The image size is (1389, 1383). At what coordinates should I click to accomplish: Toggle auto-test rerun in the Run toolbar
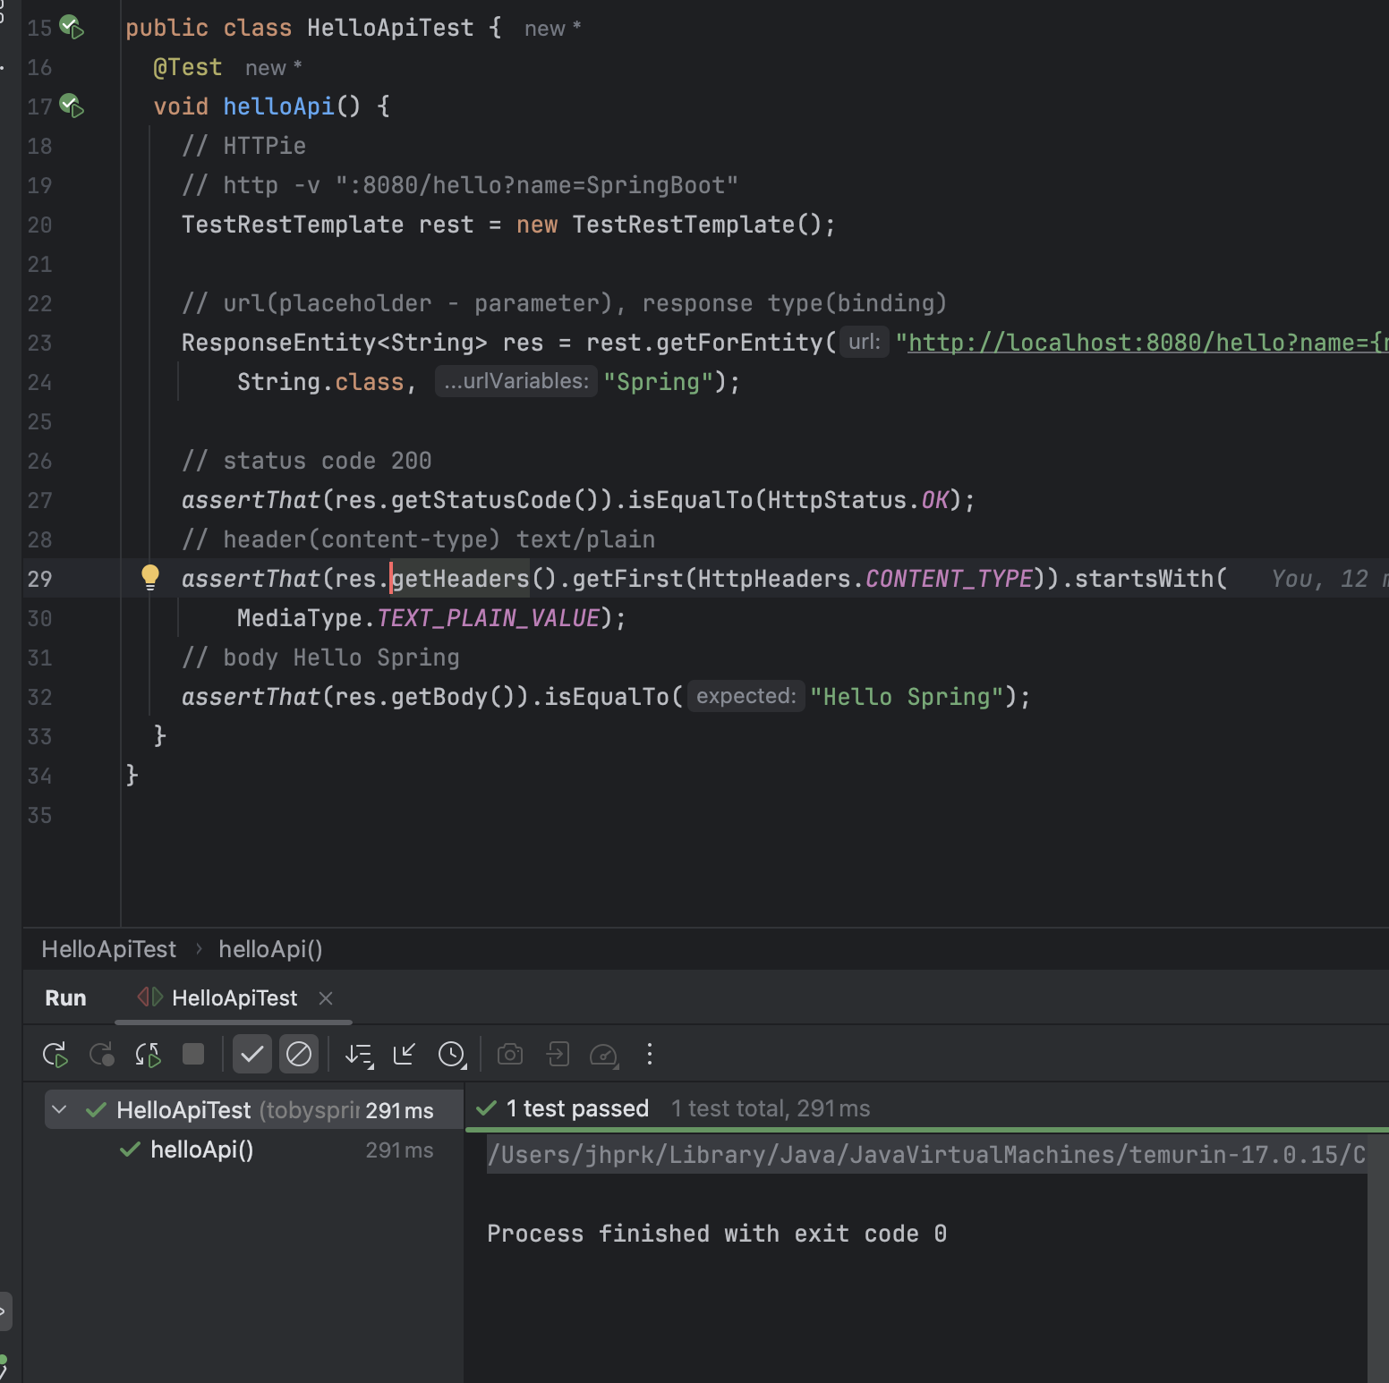pos(148,1055)
